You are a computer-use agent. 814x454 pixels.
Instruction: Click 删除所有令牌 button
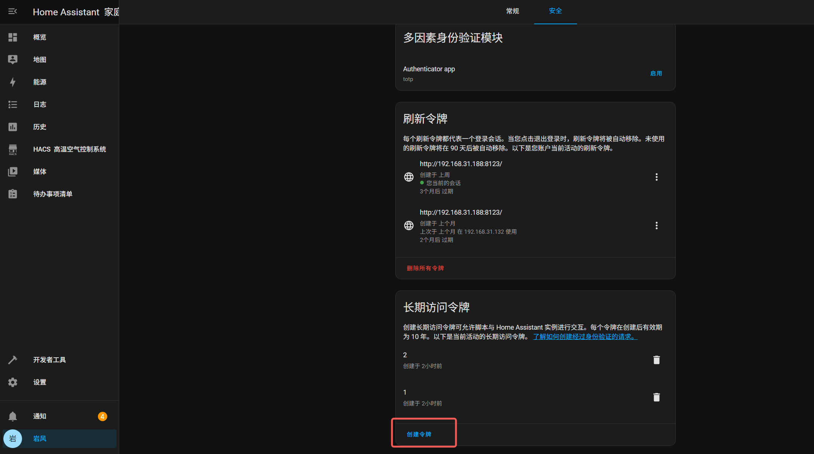click(425, 268)
